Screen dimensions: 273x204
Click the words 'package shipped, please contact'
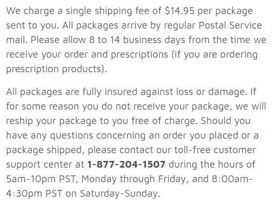click(x=79, y=150)
